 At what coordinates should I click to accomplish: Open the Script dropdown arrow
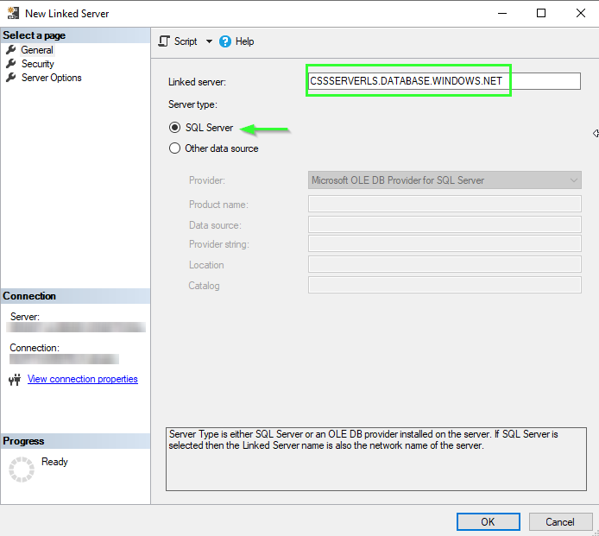pyautogui.click(x=209, y=41)
